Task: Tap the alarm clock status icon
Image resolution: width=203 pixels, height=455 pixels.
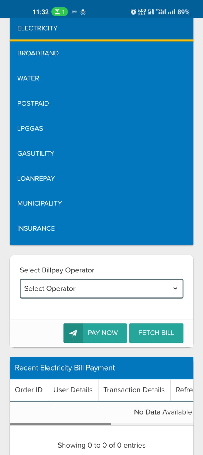Action: point(133,12)
